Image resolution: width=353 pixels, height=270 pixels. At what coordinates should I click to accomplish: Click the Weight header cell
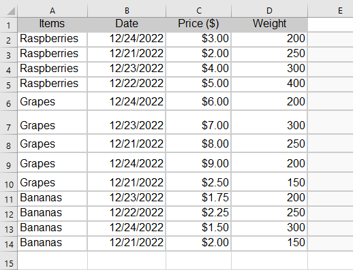[x=269, y=24]
